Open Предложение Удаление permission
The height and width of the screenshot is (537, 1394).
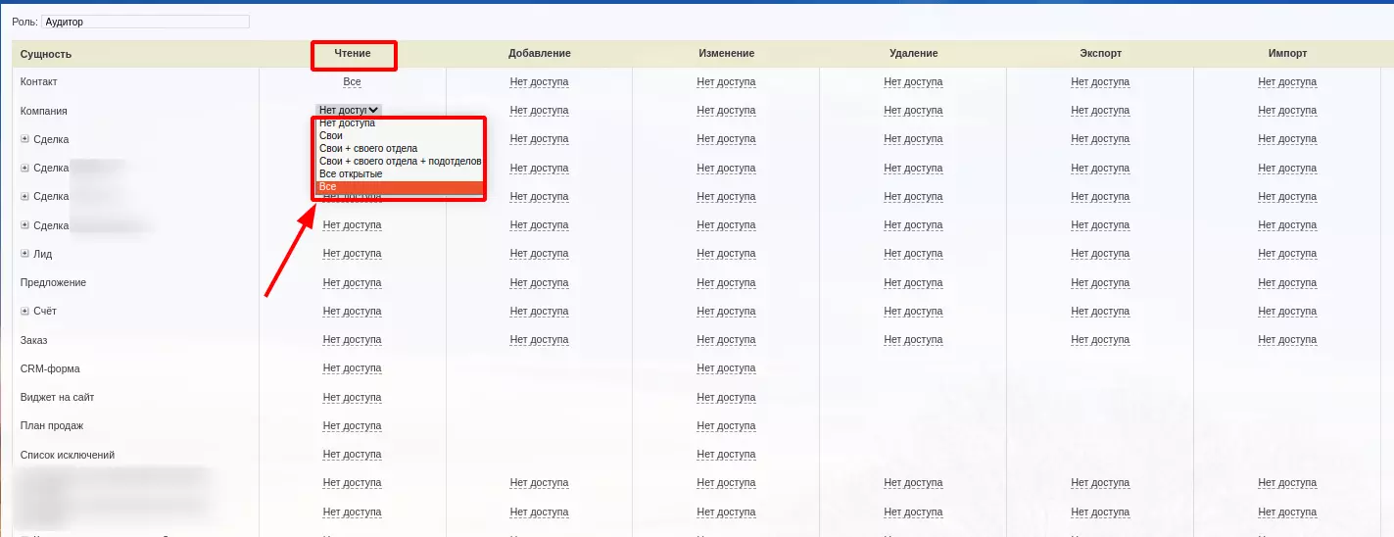click(x=913, y=282)
